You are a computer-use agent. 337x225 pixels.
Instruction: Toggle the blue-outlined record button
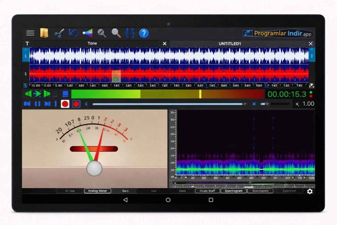[x=76, y=104]
